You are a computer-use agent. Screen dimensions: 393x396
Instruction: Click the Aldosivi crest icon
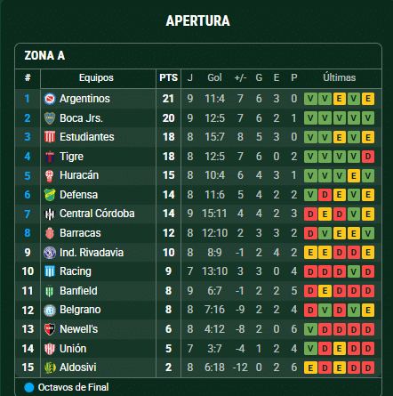point(50,368)
